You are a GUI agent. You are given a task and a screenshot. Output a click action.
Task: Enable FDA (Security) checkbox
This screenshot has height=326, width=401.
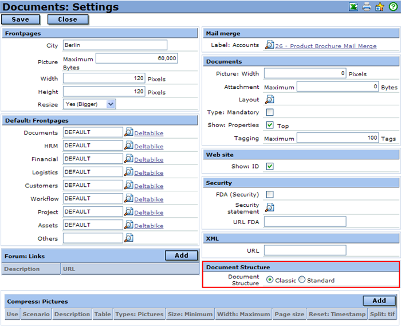(x=270, y=194)
